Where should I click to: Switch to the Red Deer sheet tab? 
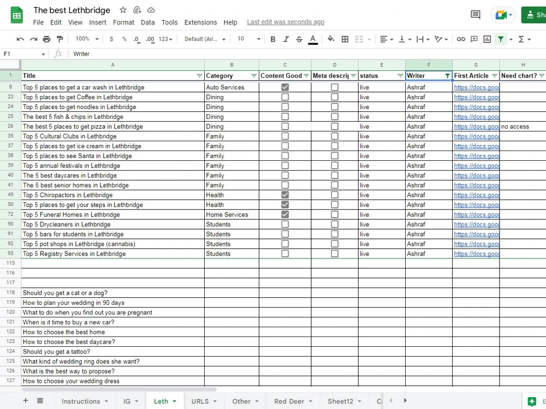[293, 401]
